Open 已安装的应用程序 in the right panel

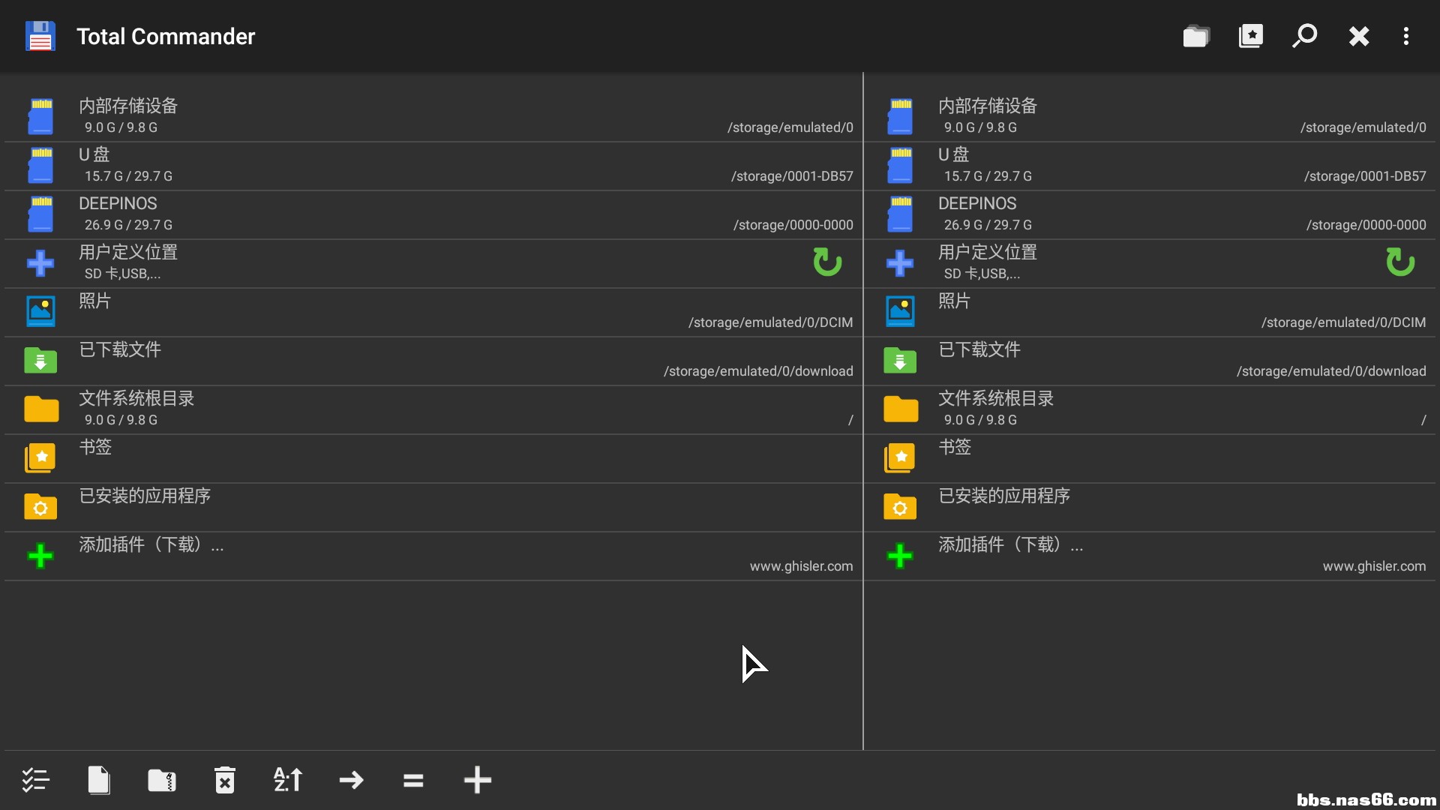coord(1150,507)
